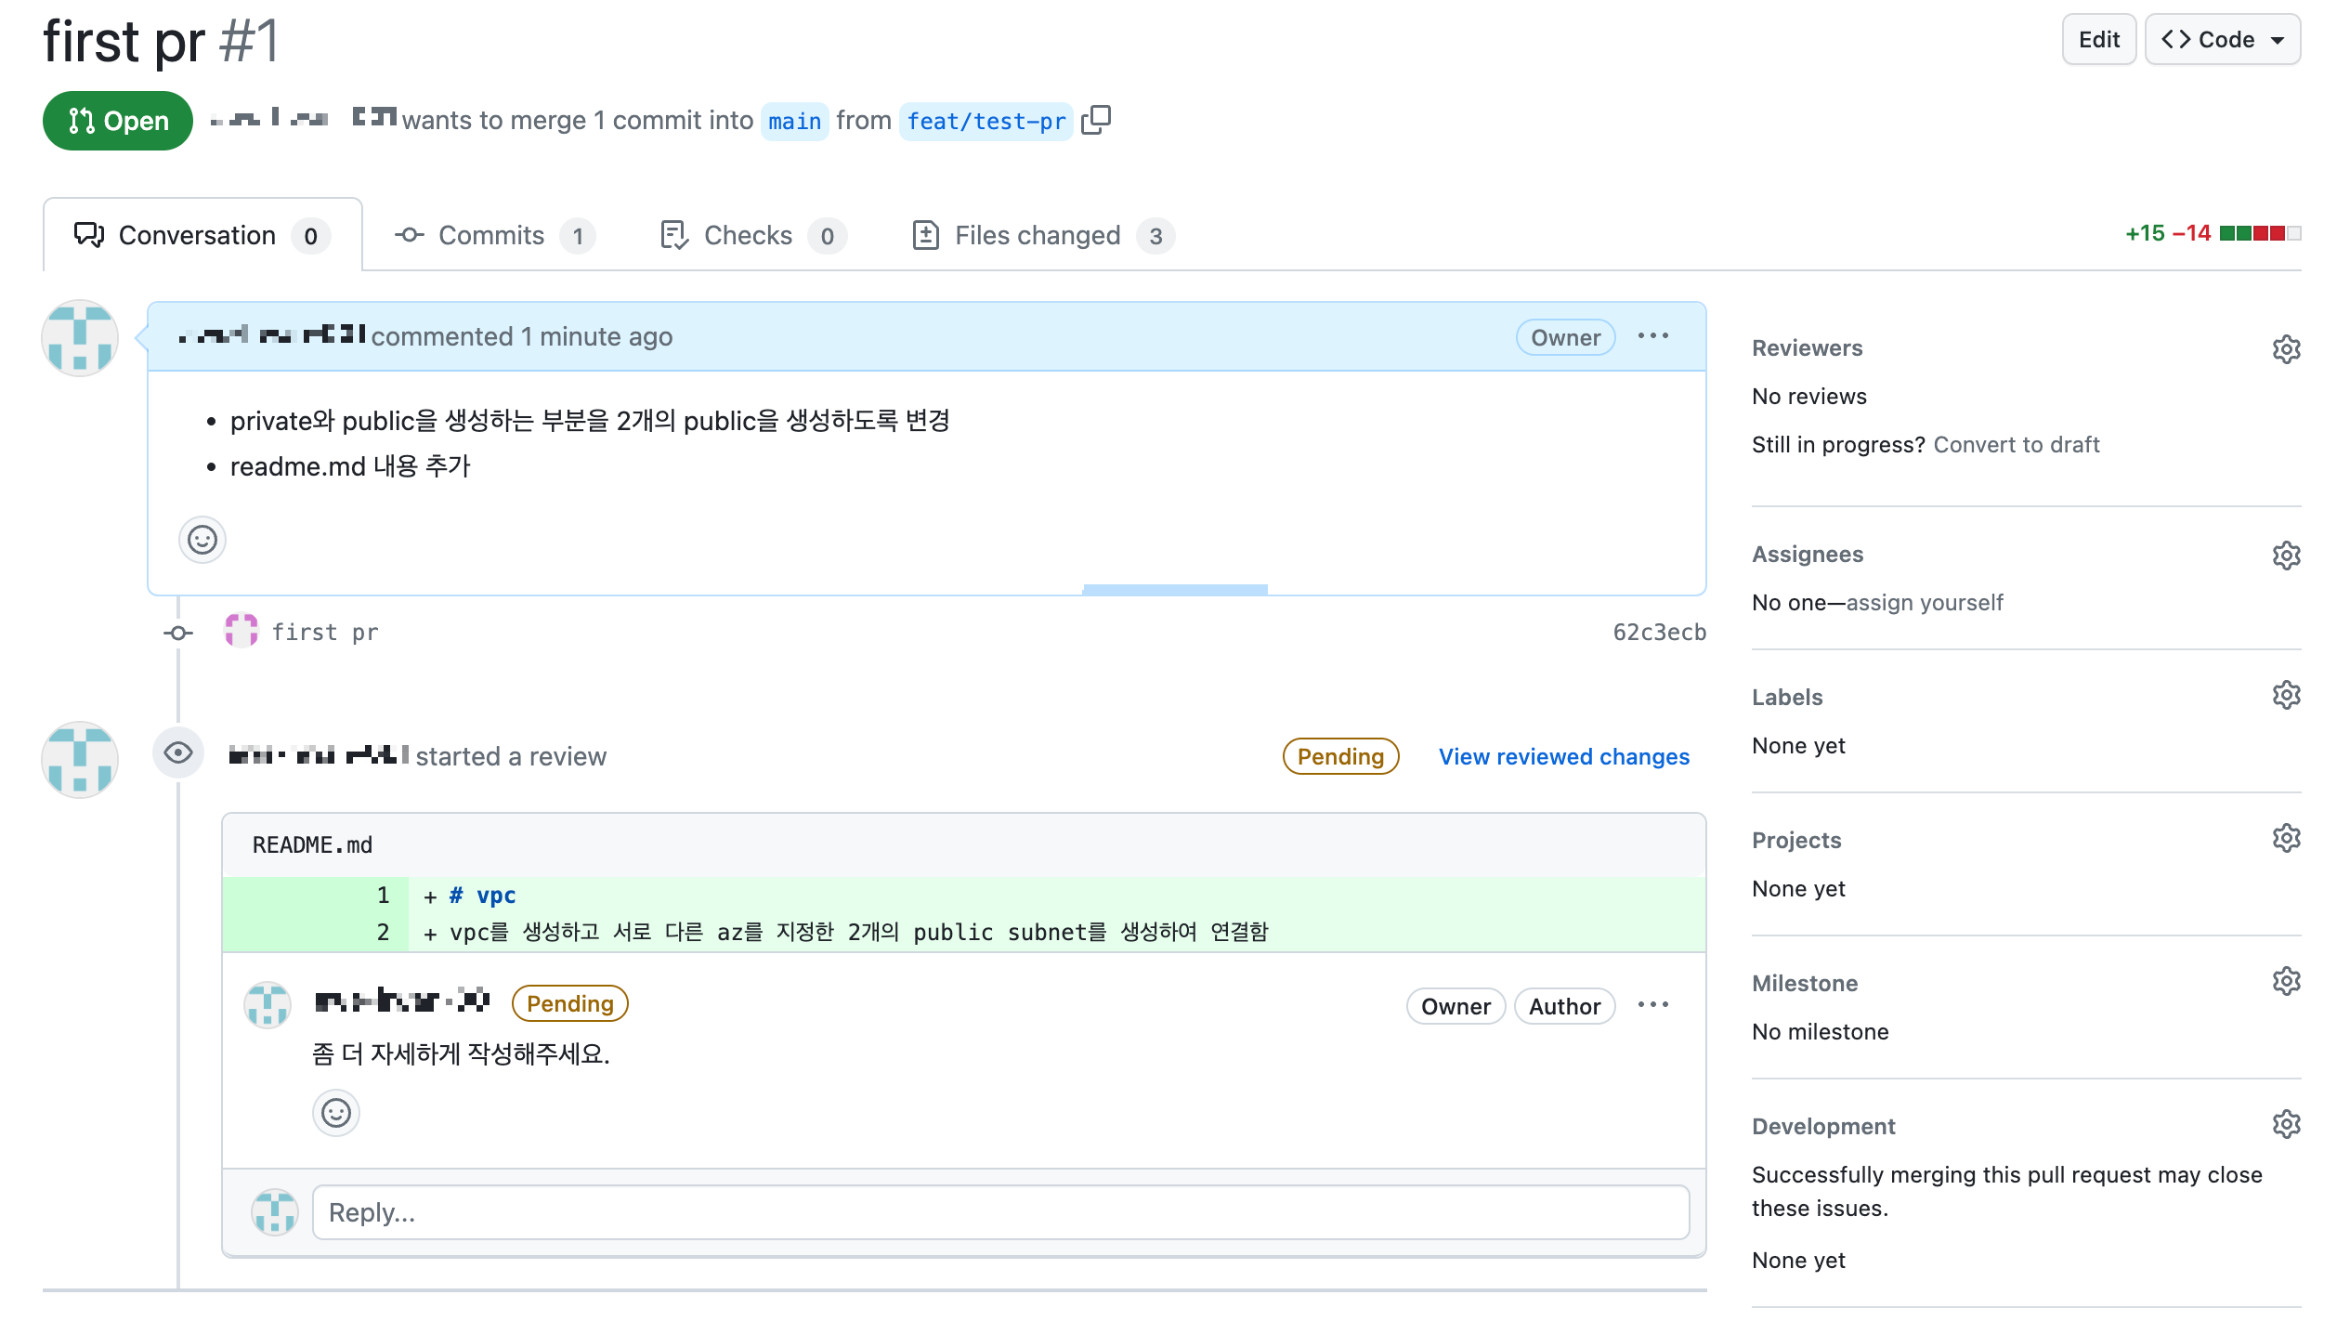This screenshot has width=2350, height=1321.
Task: Open options menu on pending review comment
Action: pyautogui.click(x=1652, y=1005)
